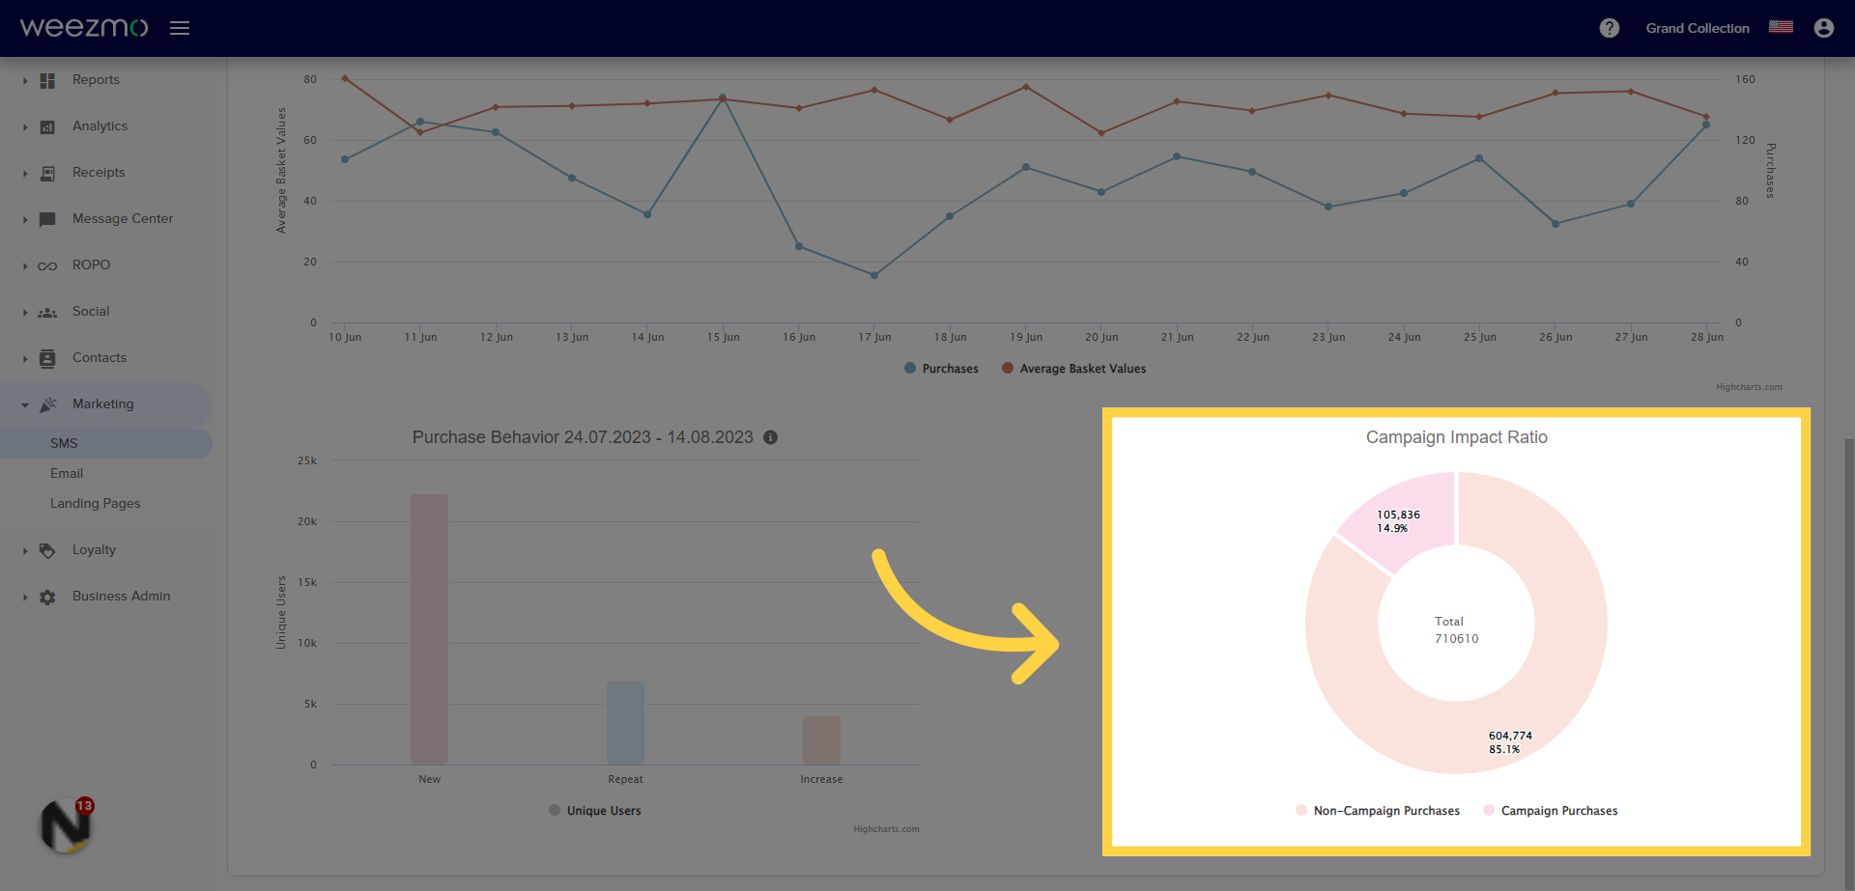
Task: Click the 28 Jun Purchases data point
Action: pos(1706,125)
